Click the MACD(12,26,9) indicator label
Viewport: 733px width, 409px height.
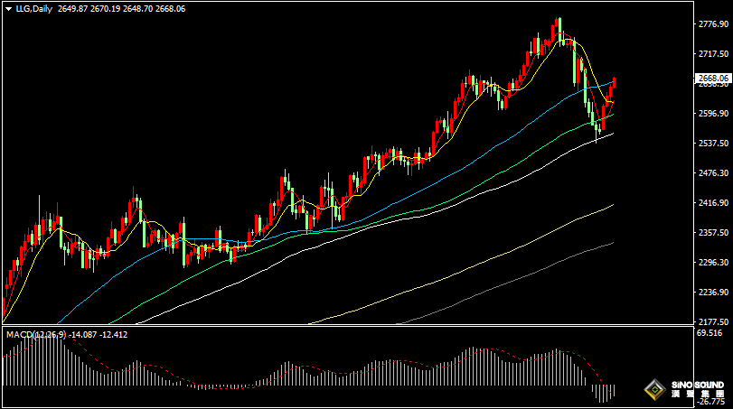click(36, 335)
